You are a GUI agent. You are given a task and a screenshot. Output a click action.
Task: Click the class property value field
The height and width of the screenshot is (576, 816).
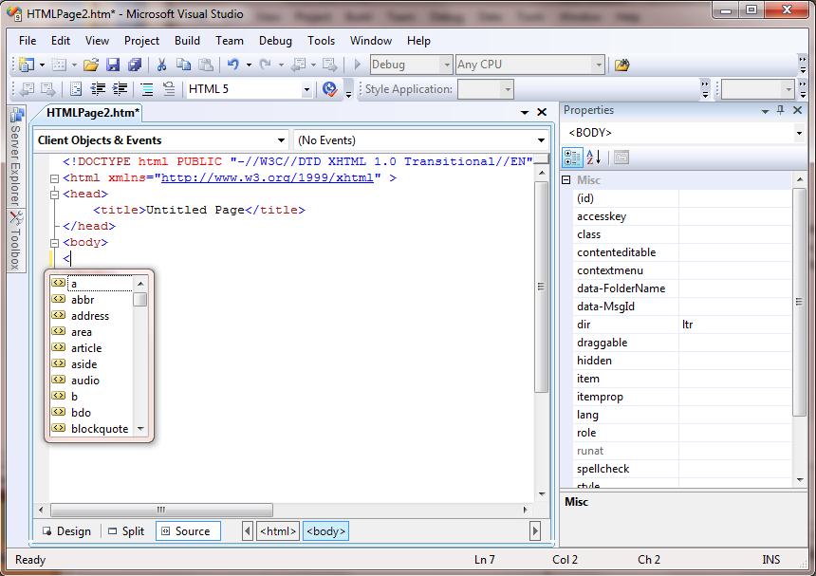pos(734,234)
